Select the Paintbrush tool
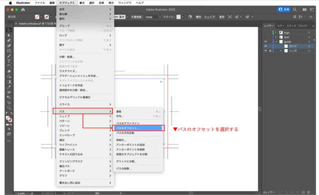 point(9,56)
